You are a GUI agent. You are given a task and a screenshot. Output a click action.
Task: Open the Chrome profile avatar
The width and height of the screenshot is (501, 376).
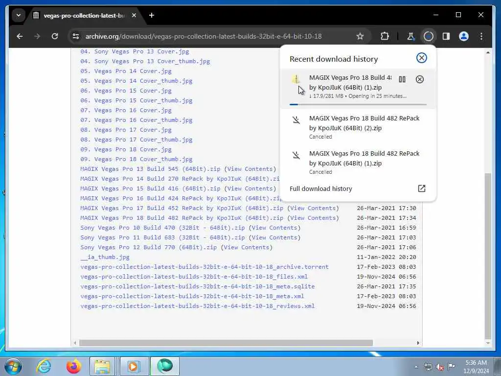464,36
